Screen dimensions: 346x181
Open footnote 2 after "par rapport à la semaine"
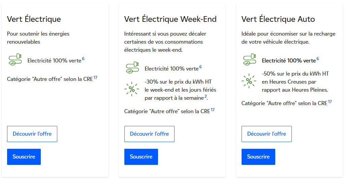[x=206, y=97]
